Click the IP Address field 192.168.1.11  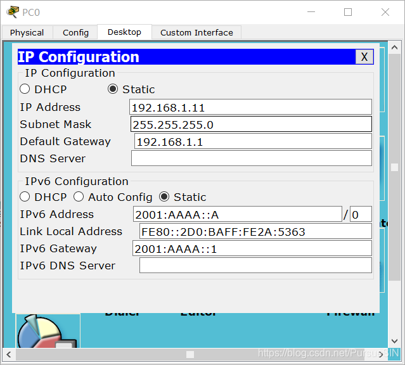tap(250, 107)
